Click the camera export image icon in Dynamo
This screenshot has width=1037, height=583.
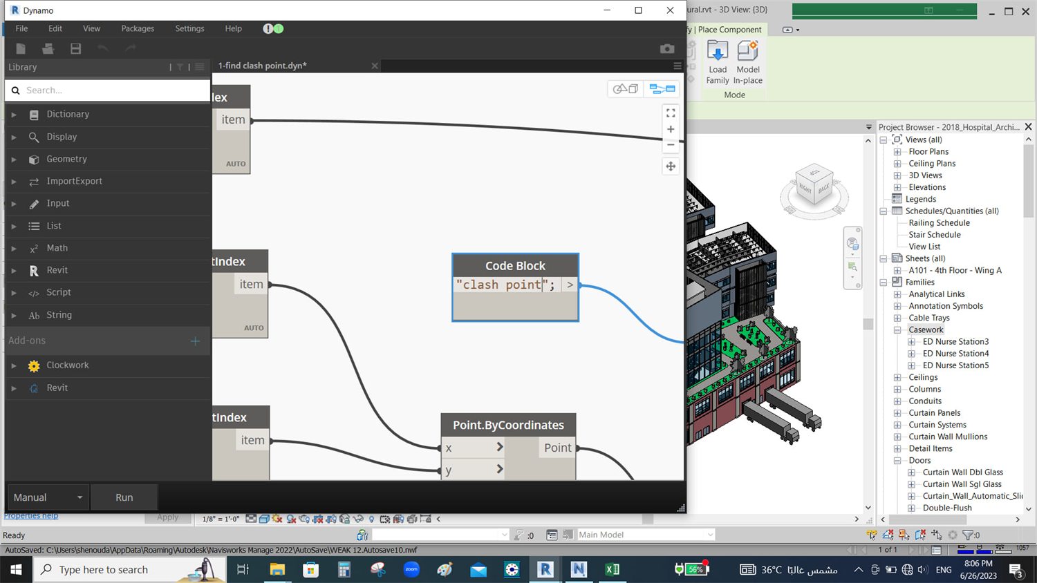pyautogui.click(x=666, y=48)
